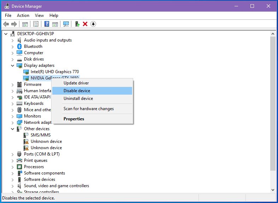Select the second Unknown device entry
Viewport: 278px width, 203px height.
coord(46,148)
